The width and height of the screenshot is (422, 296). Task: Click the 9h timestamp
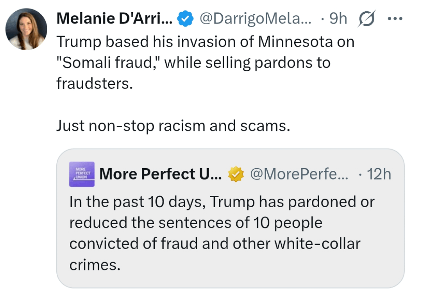[x=338, y=18]
